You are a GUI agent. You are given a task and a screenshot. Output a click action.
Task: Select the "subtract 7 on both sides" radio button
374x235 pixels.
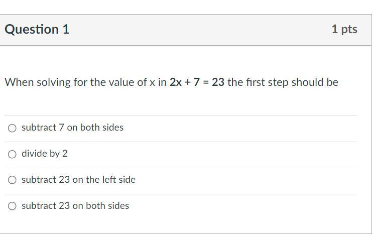tap(12, 128)
